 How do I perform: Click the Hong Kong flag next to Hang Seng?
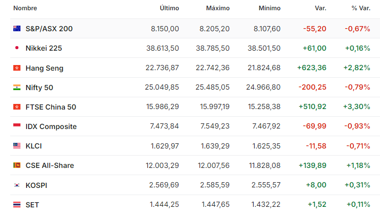17,68
